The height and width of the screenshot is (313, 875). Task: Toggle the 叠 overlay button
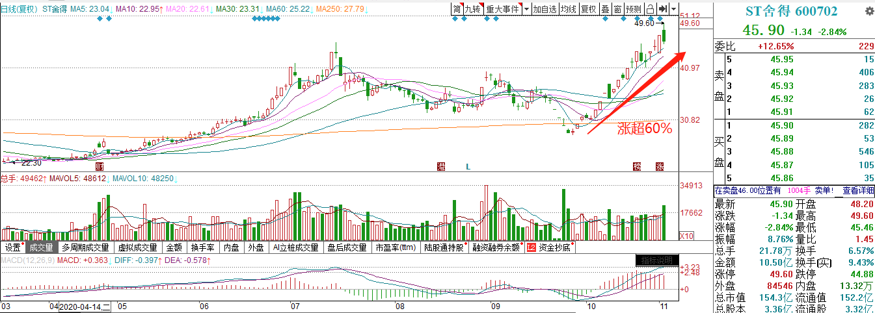605,9
